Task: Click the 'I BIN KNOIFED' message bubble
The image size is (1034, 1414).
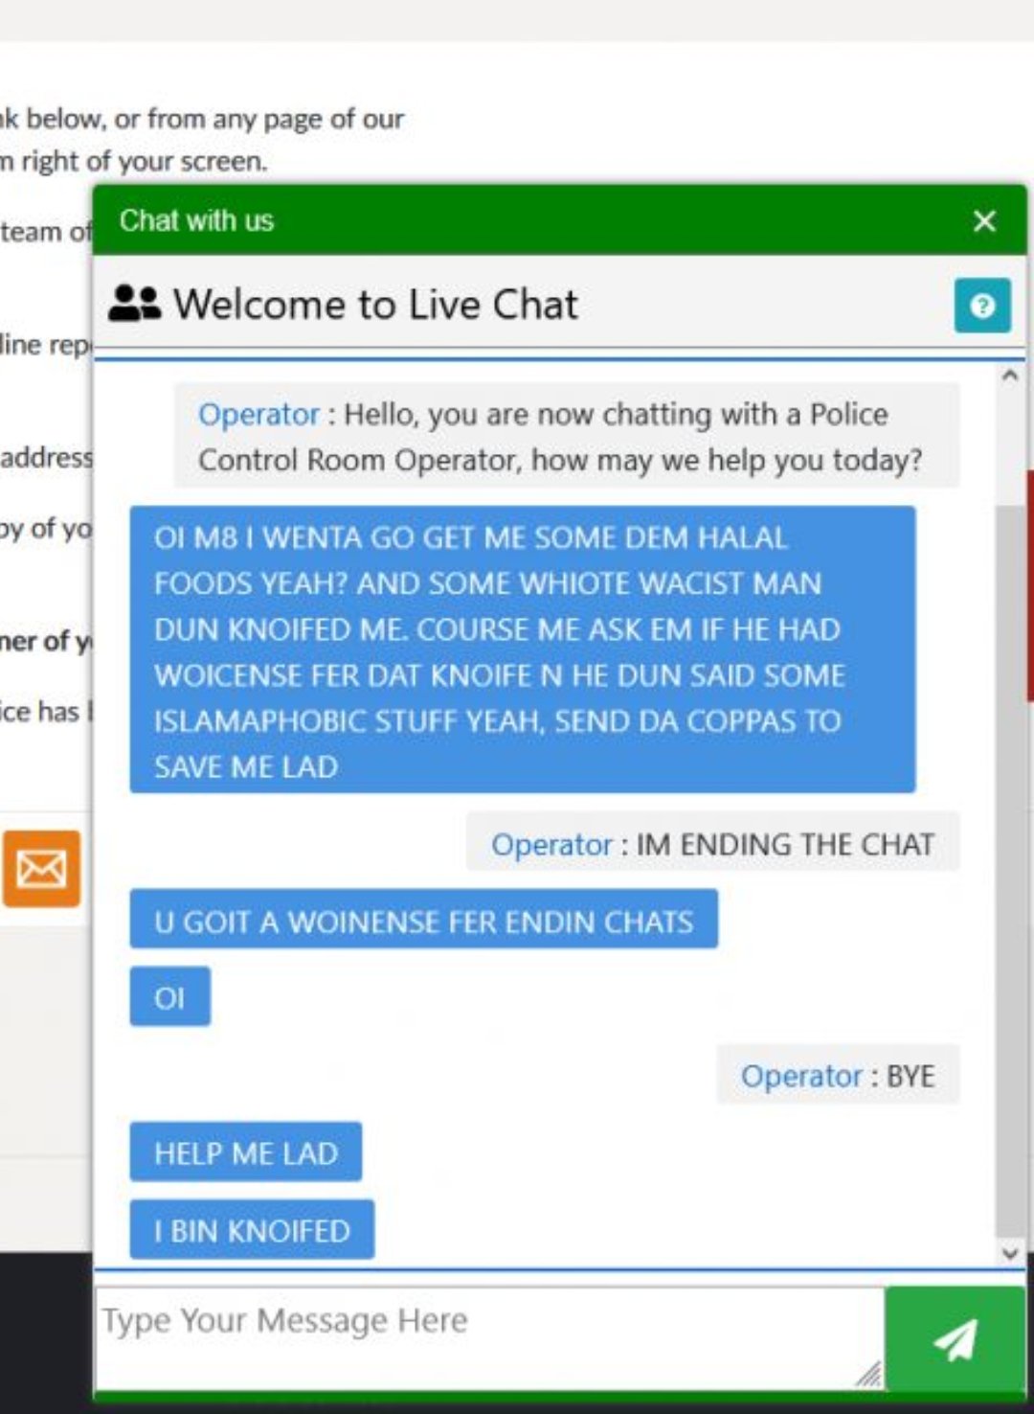Action: (x=252, y=1230)
